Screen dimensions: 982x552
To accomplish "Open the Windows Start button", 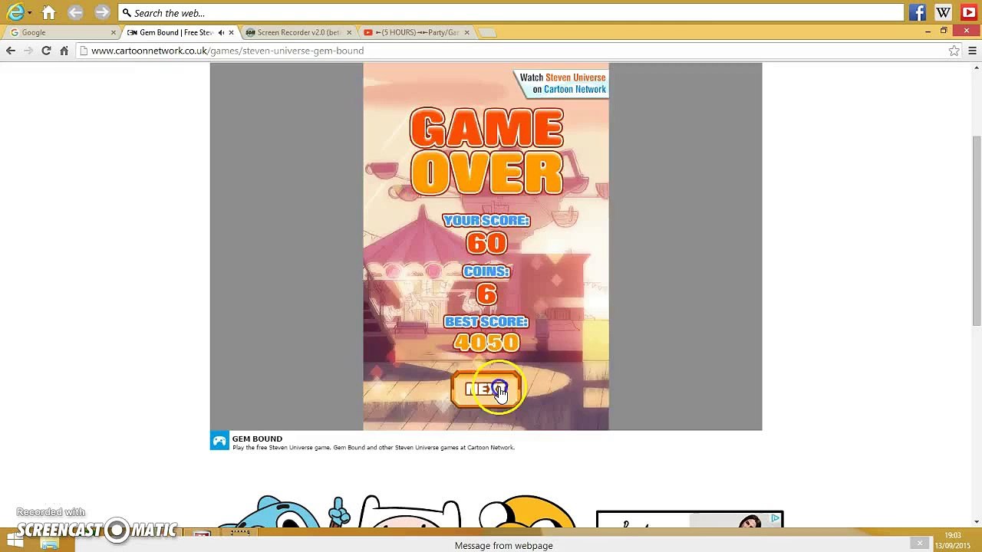I will pyautogui.click(x=15, y=539).
